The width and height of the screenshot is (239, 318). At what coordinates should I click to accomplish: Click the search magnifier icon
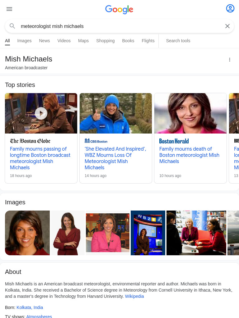click(x=12, y=26)
